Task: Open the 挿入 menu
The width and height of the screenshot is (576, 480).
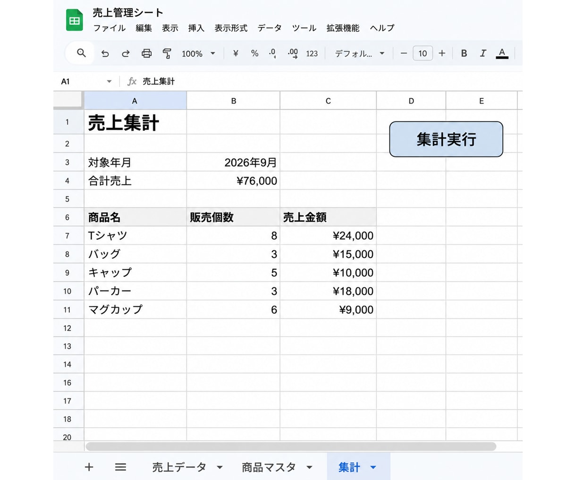Action: click(x=196, y=28)
